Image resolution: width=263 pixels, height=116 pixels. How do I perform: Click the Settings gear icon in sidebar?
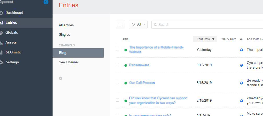[1, 62]
